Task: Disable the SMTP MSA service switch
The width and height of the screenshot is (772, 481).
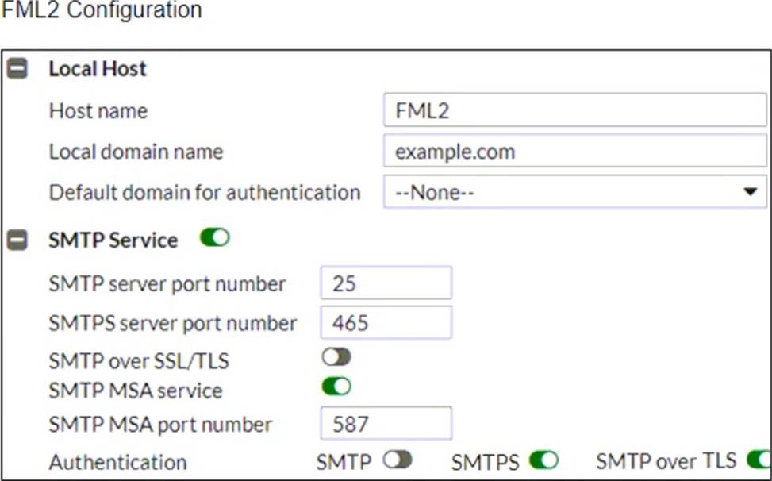Action: click(336, 387)
